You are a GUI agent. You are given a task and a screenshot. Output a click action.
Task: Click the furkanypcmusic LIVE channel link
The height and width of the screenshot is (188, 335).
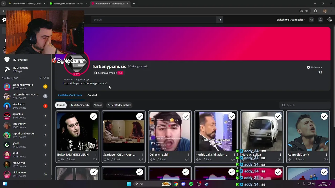point(109,73)
